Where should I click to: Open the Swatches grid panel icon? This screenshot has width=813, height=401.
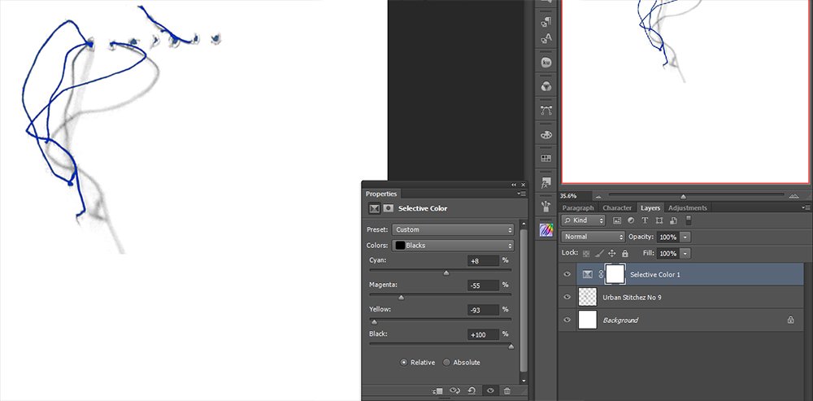[546, 159]
